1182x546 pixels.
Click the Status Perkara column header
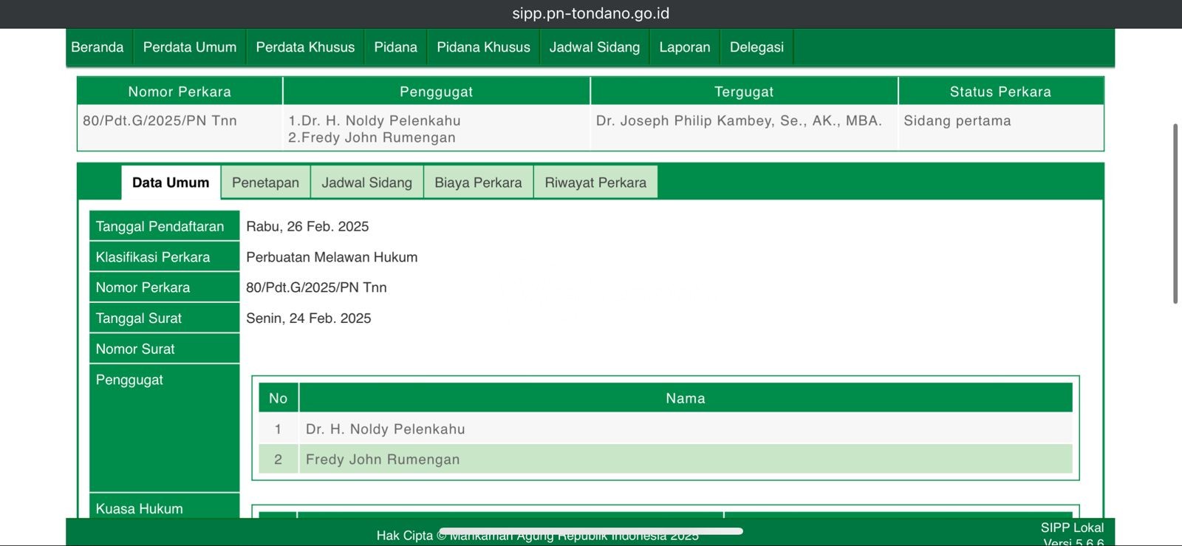tap(1000, 92)
